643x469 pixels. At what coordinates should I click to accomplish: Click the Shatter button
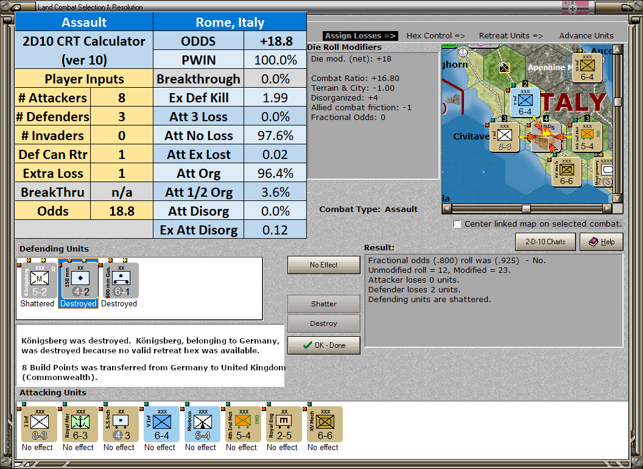tap(324, 304)
